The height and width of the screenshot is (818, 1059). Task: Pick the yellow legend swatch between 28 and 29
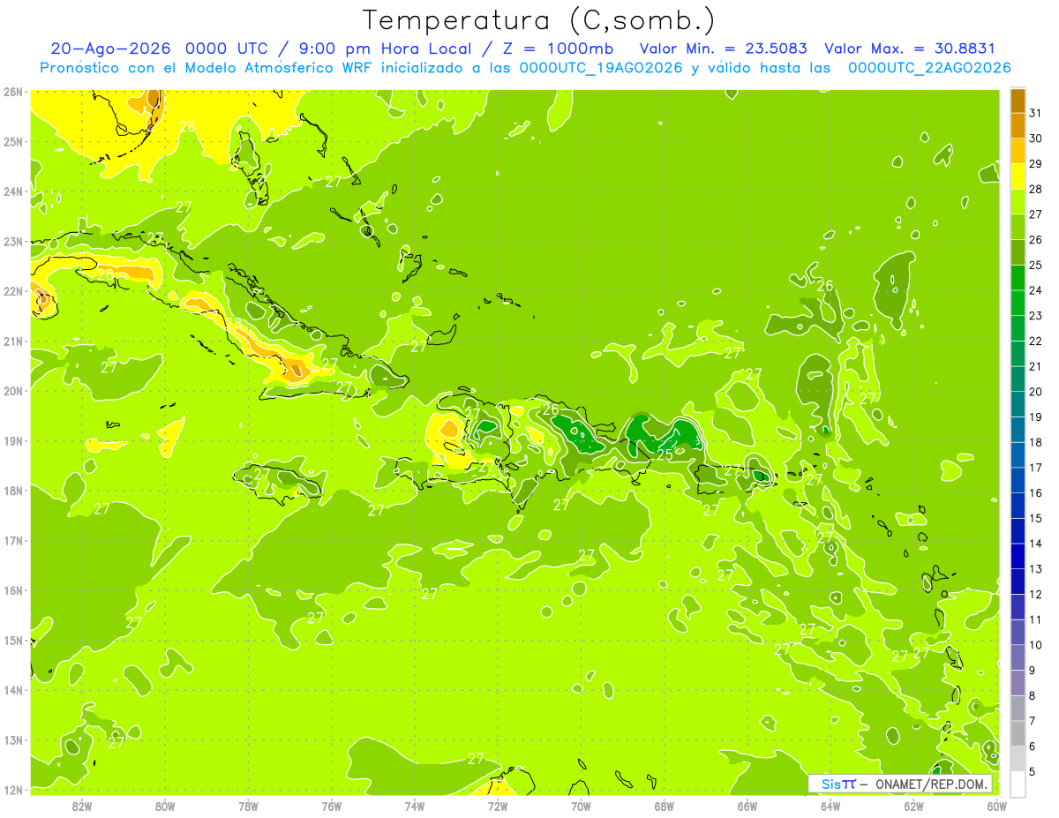[1018, 176]
